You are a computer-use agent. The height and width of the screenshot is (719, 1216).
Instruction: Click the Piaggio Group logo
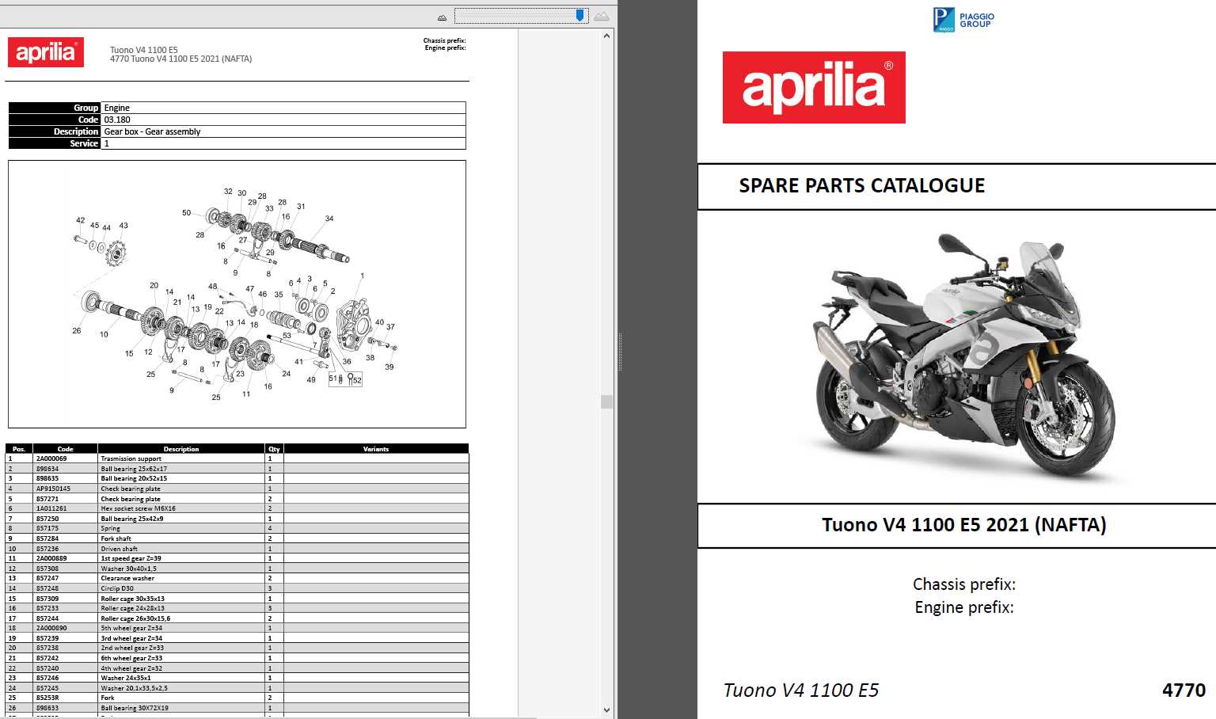(963, 19)
